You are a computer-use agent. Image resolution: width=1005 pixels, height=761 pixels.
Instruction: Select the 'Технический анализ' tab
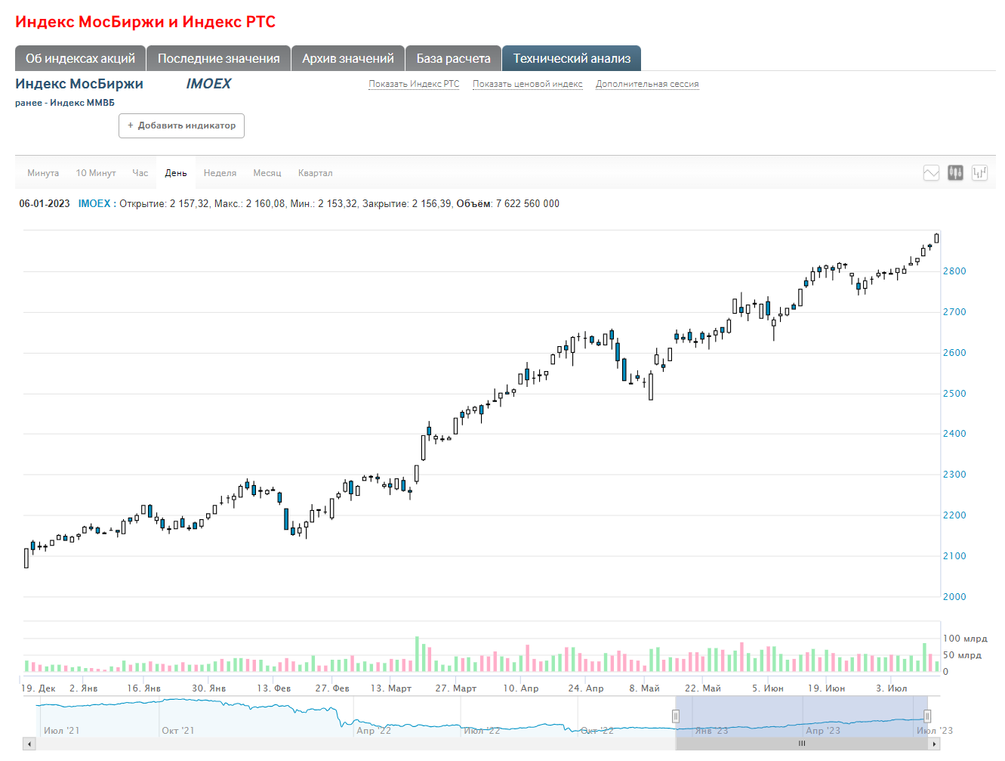572,58
